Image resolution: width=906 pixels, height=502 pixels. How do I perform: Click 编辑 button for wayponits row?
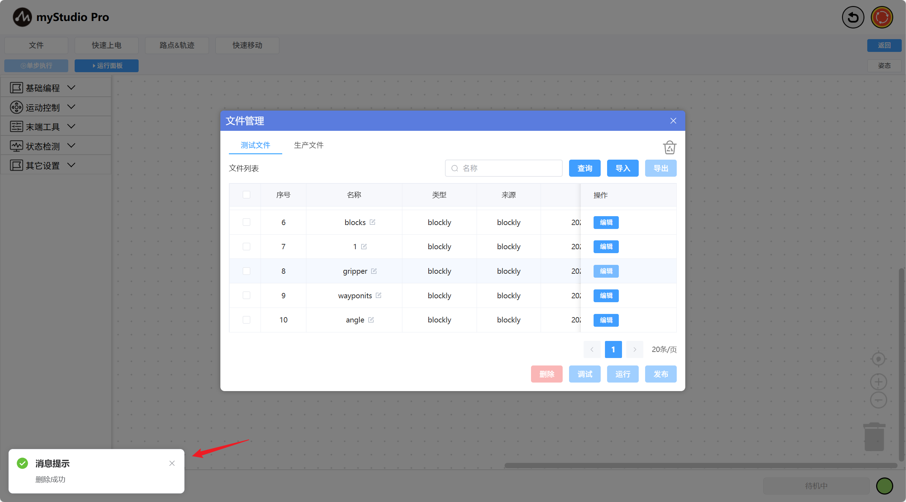click(x=606, y=295)
